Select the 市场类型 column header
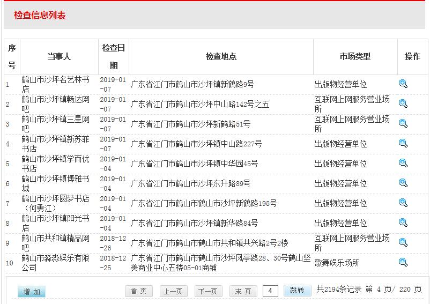 (x=355, y=56)
